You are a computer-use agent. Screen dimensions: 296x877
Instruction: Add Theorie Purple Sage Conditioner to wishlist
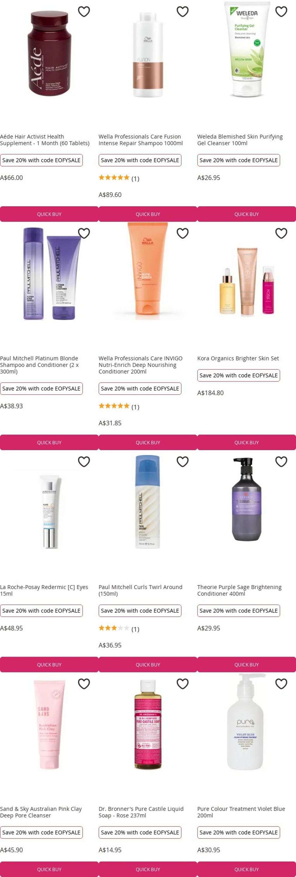281,462
